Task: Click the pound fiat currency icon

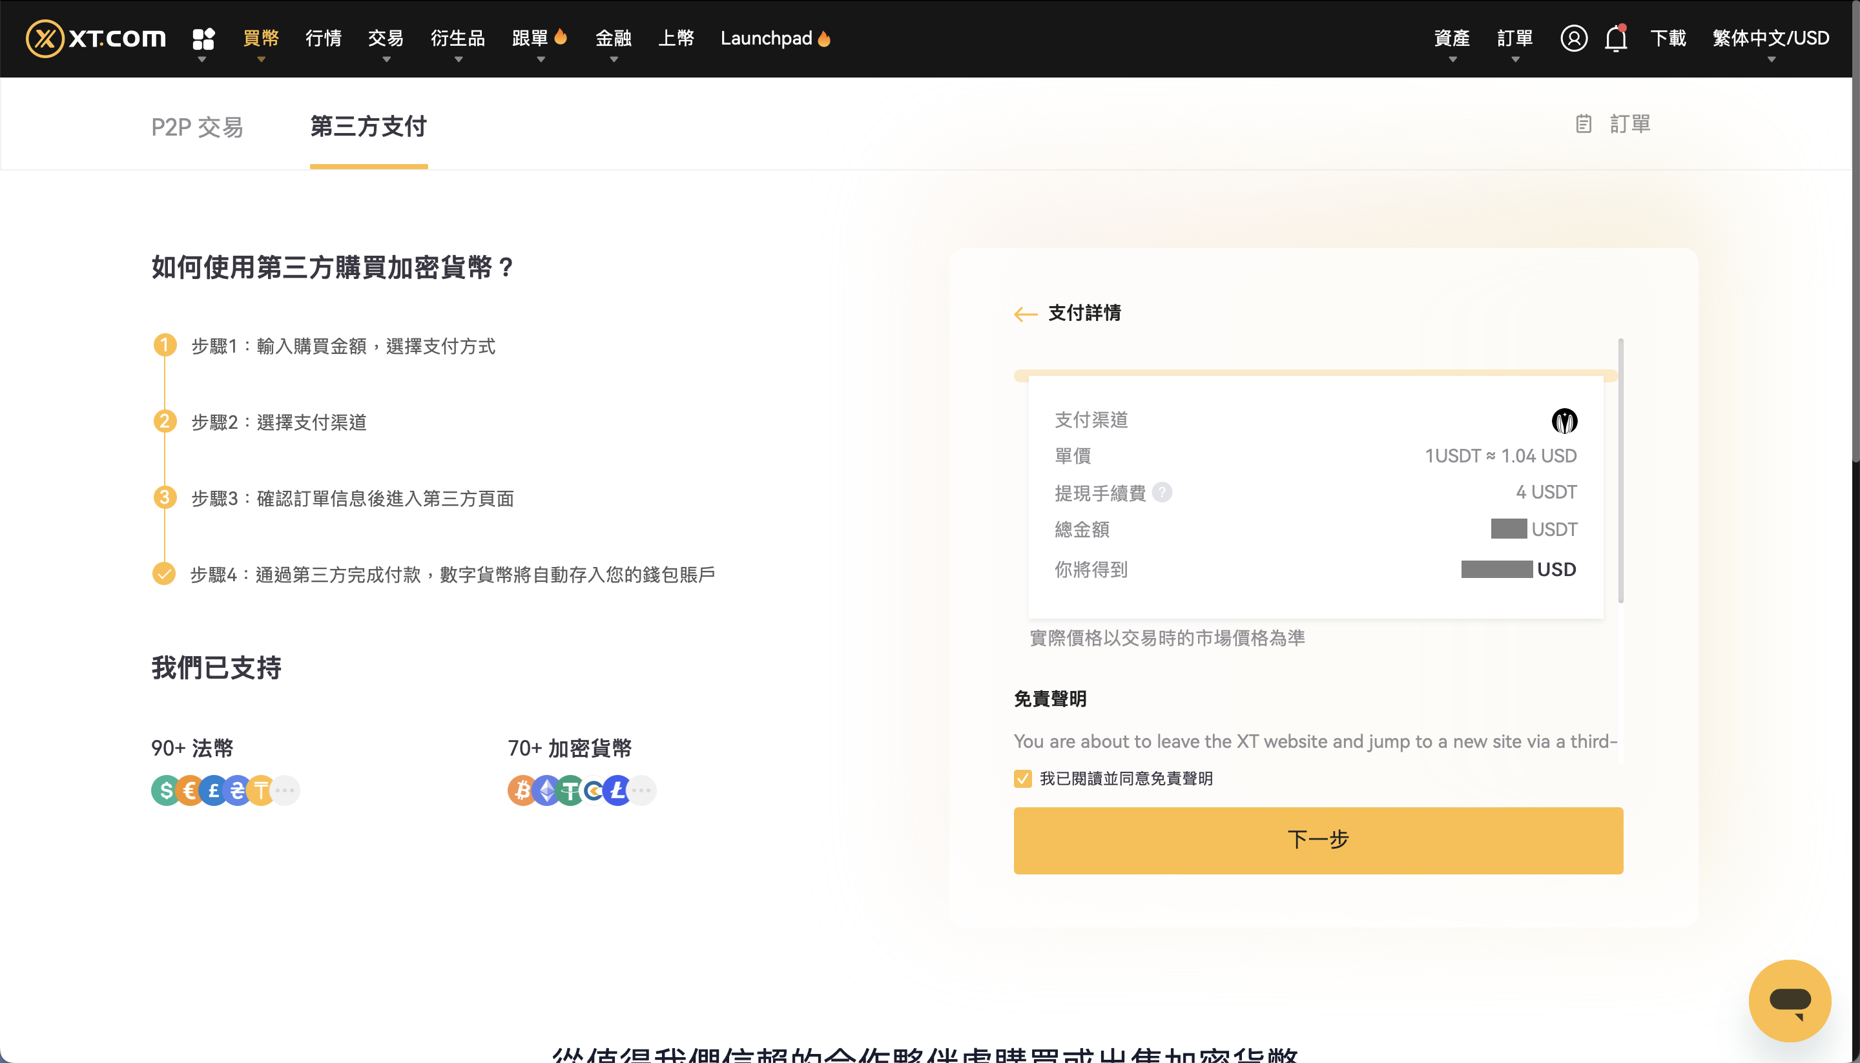Action: click(213, 790)
